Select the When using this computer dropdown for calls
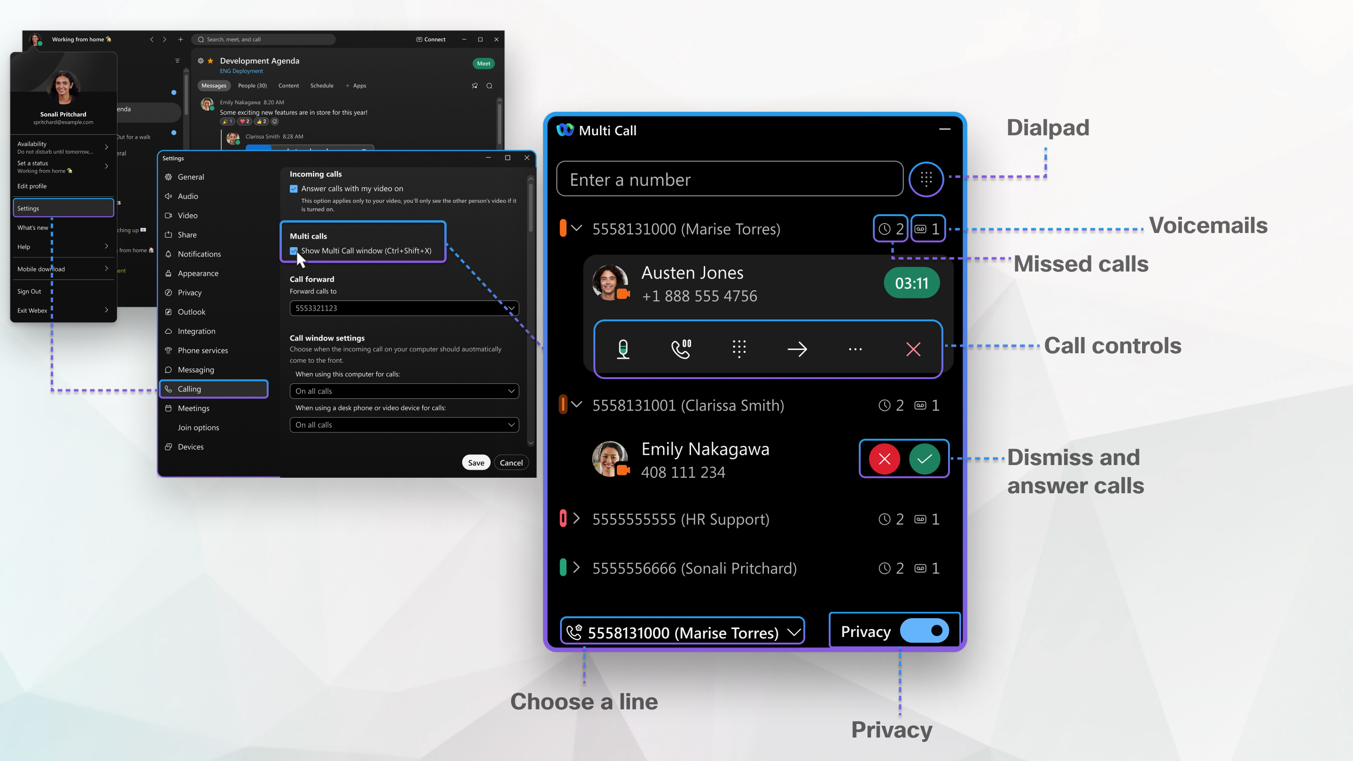1353x761 pixels. click(x=403, y=390)
